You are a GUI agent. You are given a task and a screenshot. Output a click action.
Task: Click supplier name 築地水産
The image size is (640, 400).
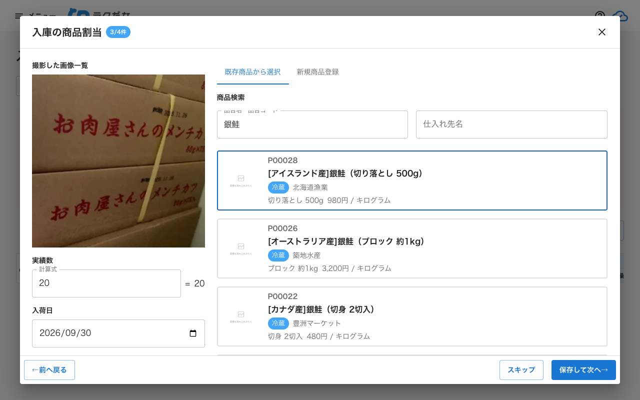coord(307,255)
